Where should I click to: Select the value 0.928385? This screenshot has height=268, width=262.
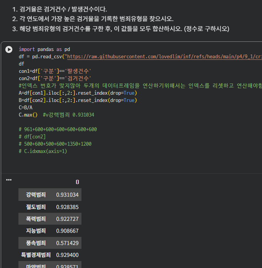pos(67,207)
